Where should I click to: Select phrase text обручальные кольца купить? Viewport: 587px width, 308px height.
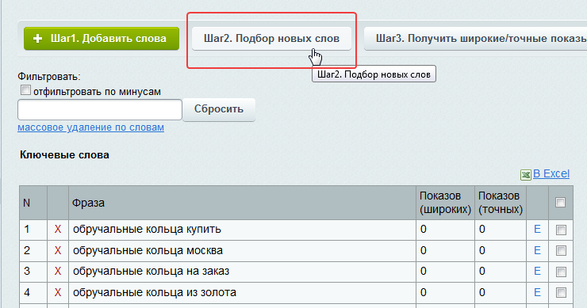[147, 229]
